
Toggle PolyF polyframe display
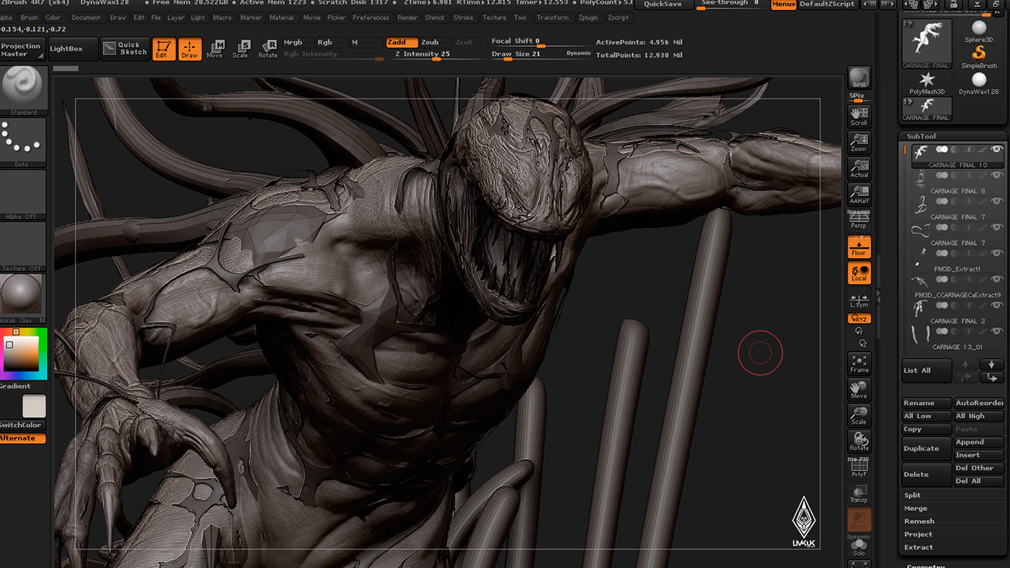coord(859,468)
